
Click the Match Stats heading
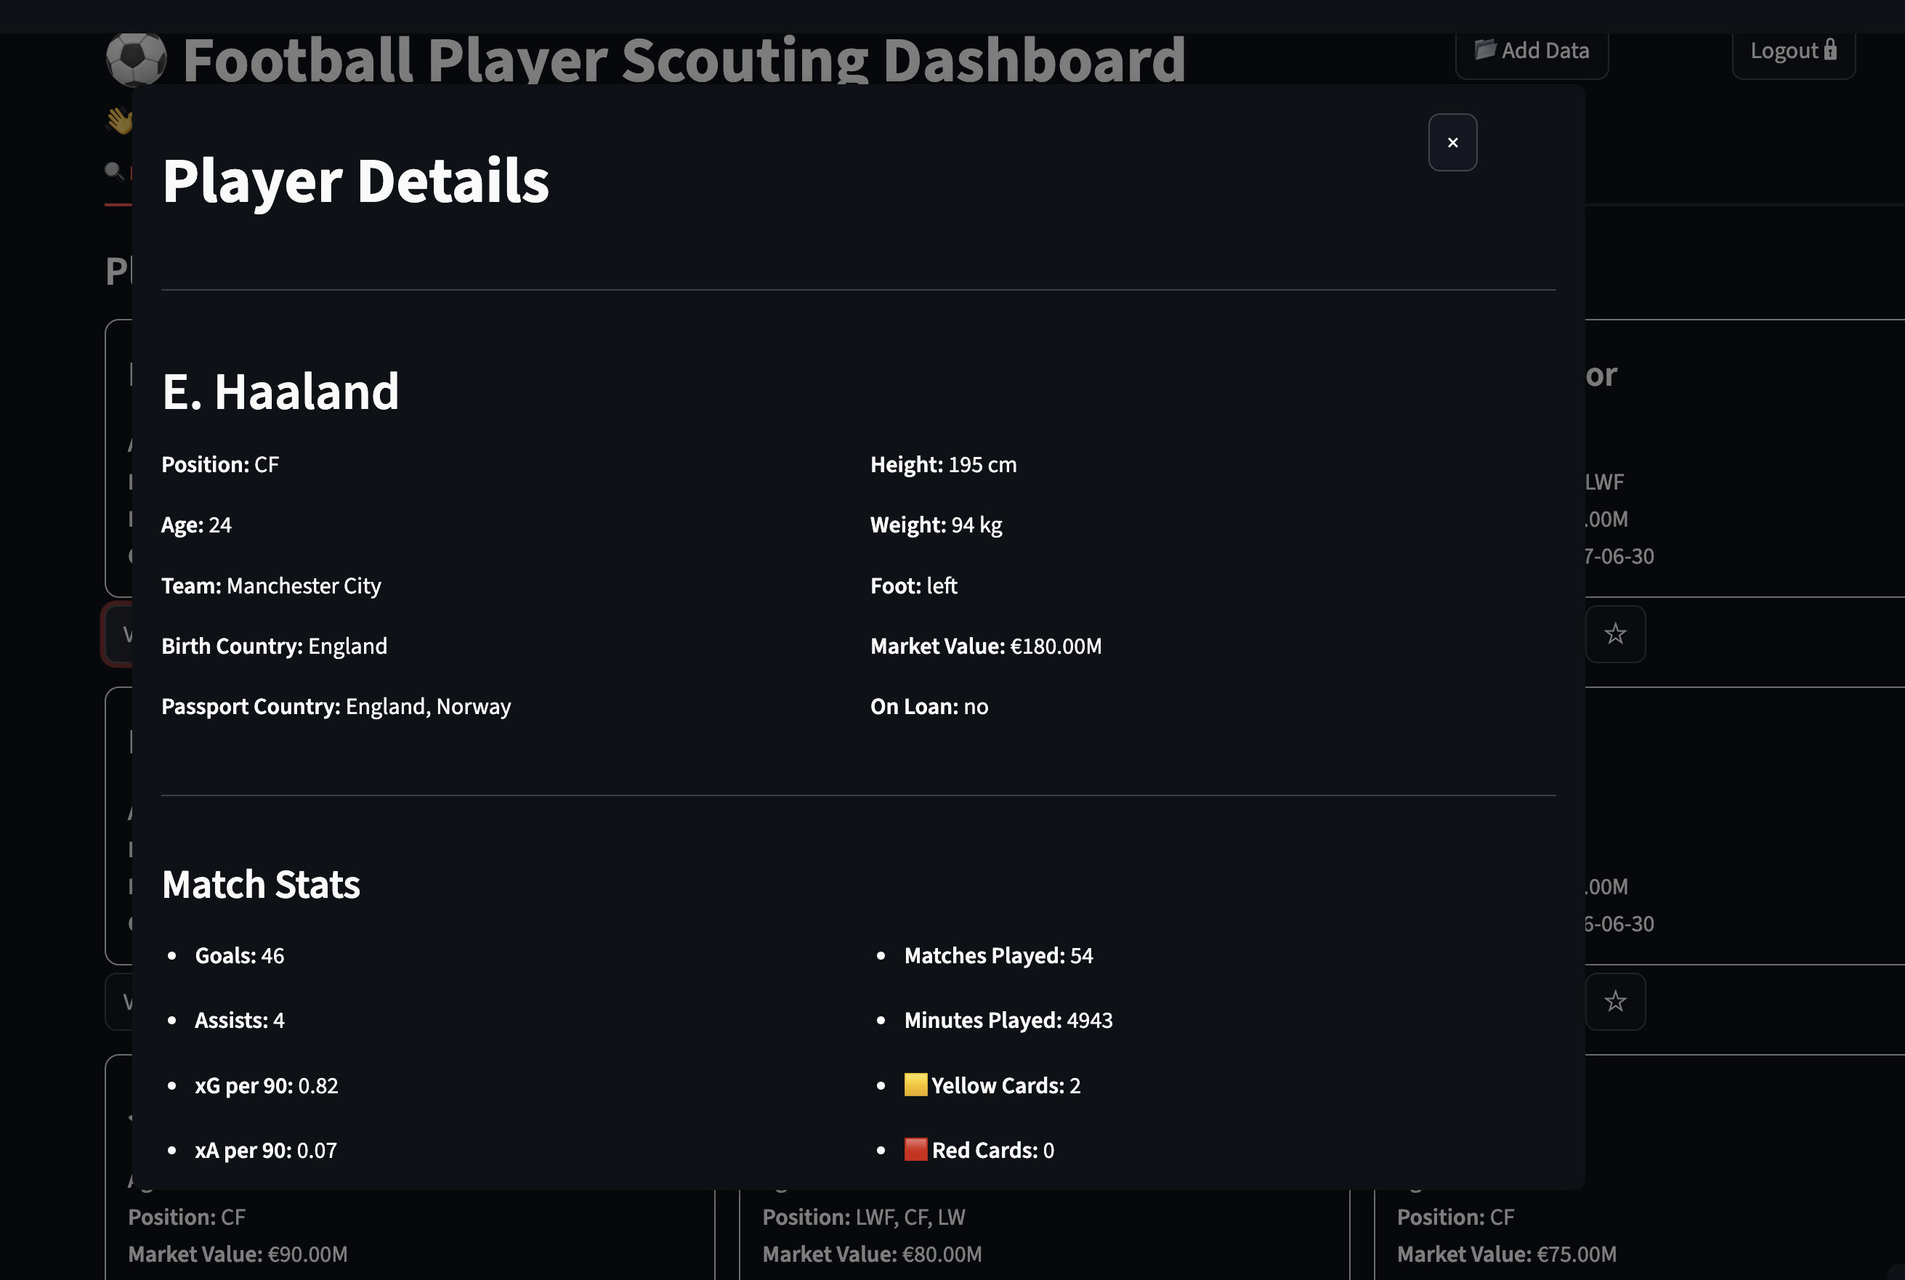tap(260, 885)
